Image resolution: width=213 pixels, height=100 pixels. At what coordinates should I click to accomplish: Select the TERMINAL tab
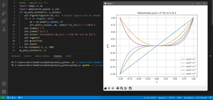click(x=58, y=56)
